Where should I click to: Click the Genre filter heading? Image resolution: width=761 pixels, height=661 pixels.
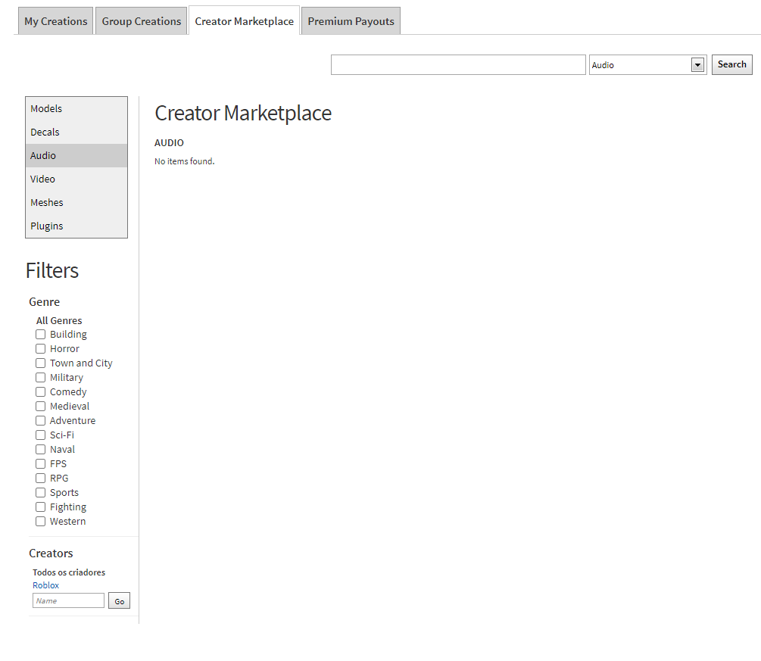pos(44,302)
